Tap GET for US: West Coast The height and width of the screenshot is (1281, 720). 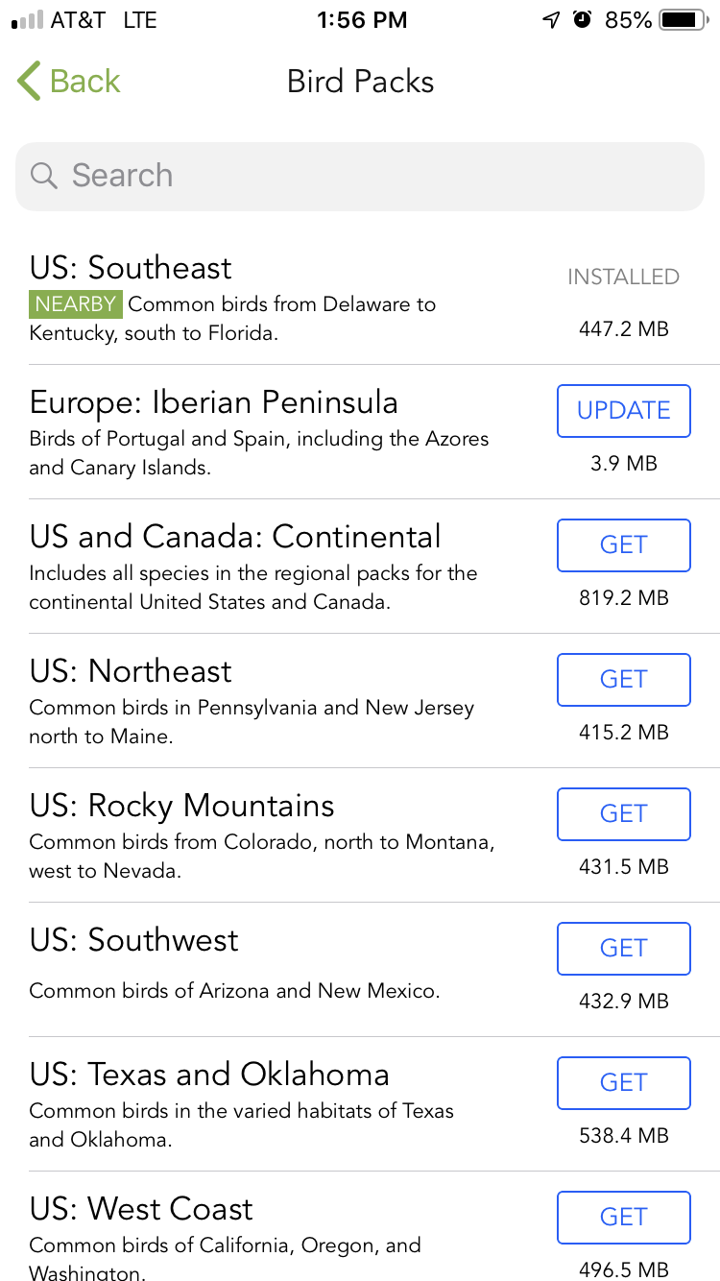623,1218
